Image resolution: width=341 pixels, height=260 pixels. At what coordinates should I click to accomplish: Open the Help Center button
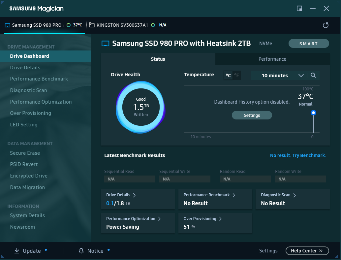click(307, 251)
